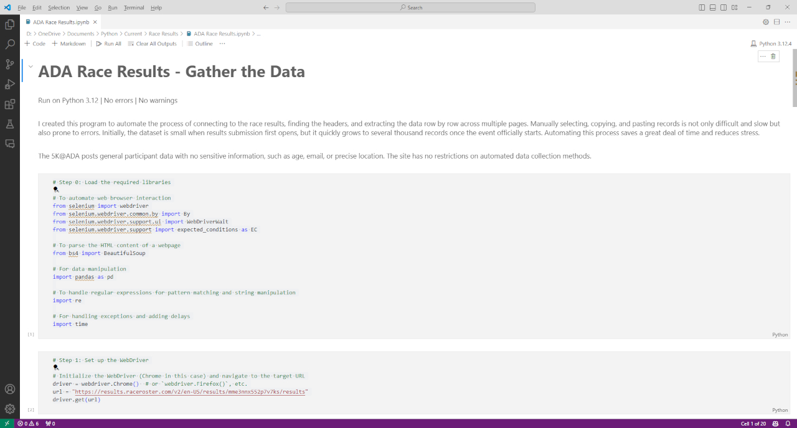Viewport: 797px width, 428px height.
Task: Collapse the ADA Race Results heading section
Action: [x=31, y=66]
